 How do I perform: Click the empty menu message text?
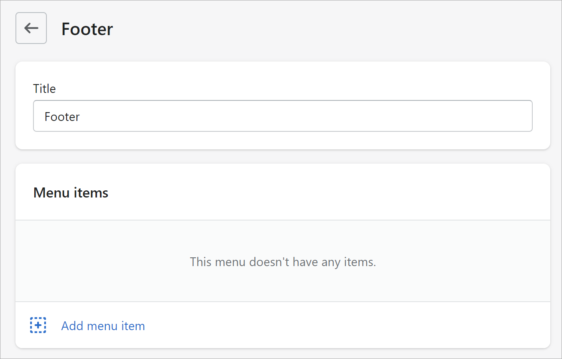tap(283, 262)
